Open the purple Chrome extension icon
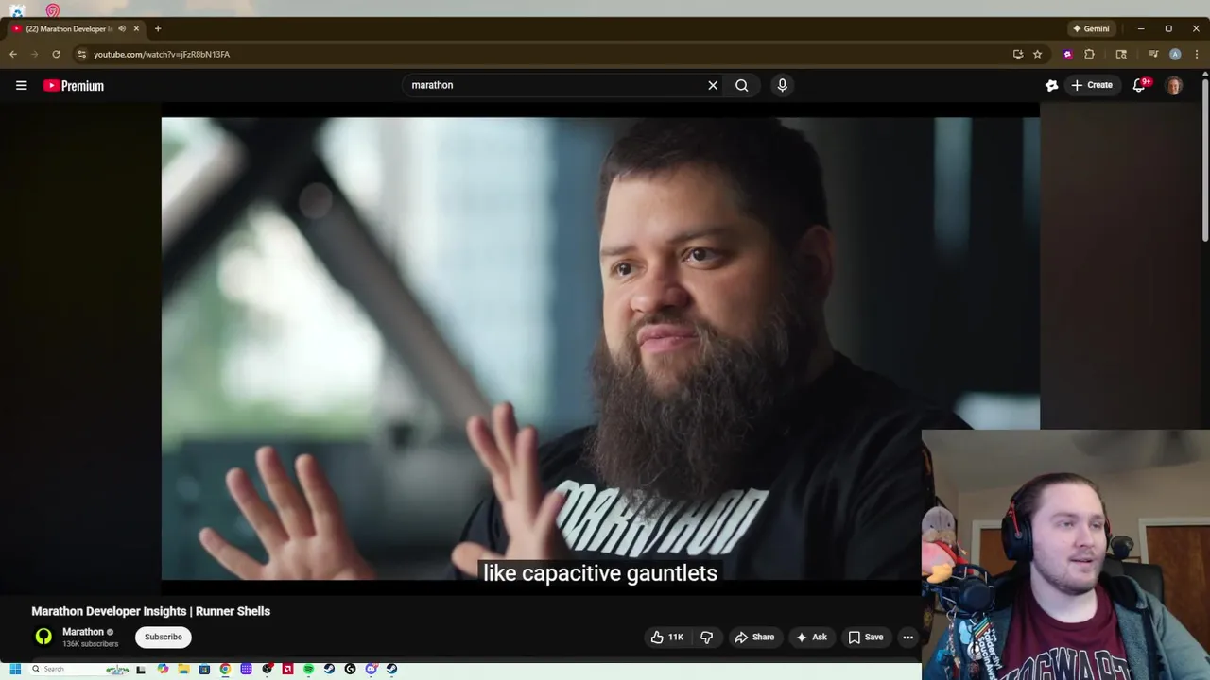Screen dimensions: 1210x680 (x=1067, y=54)
